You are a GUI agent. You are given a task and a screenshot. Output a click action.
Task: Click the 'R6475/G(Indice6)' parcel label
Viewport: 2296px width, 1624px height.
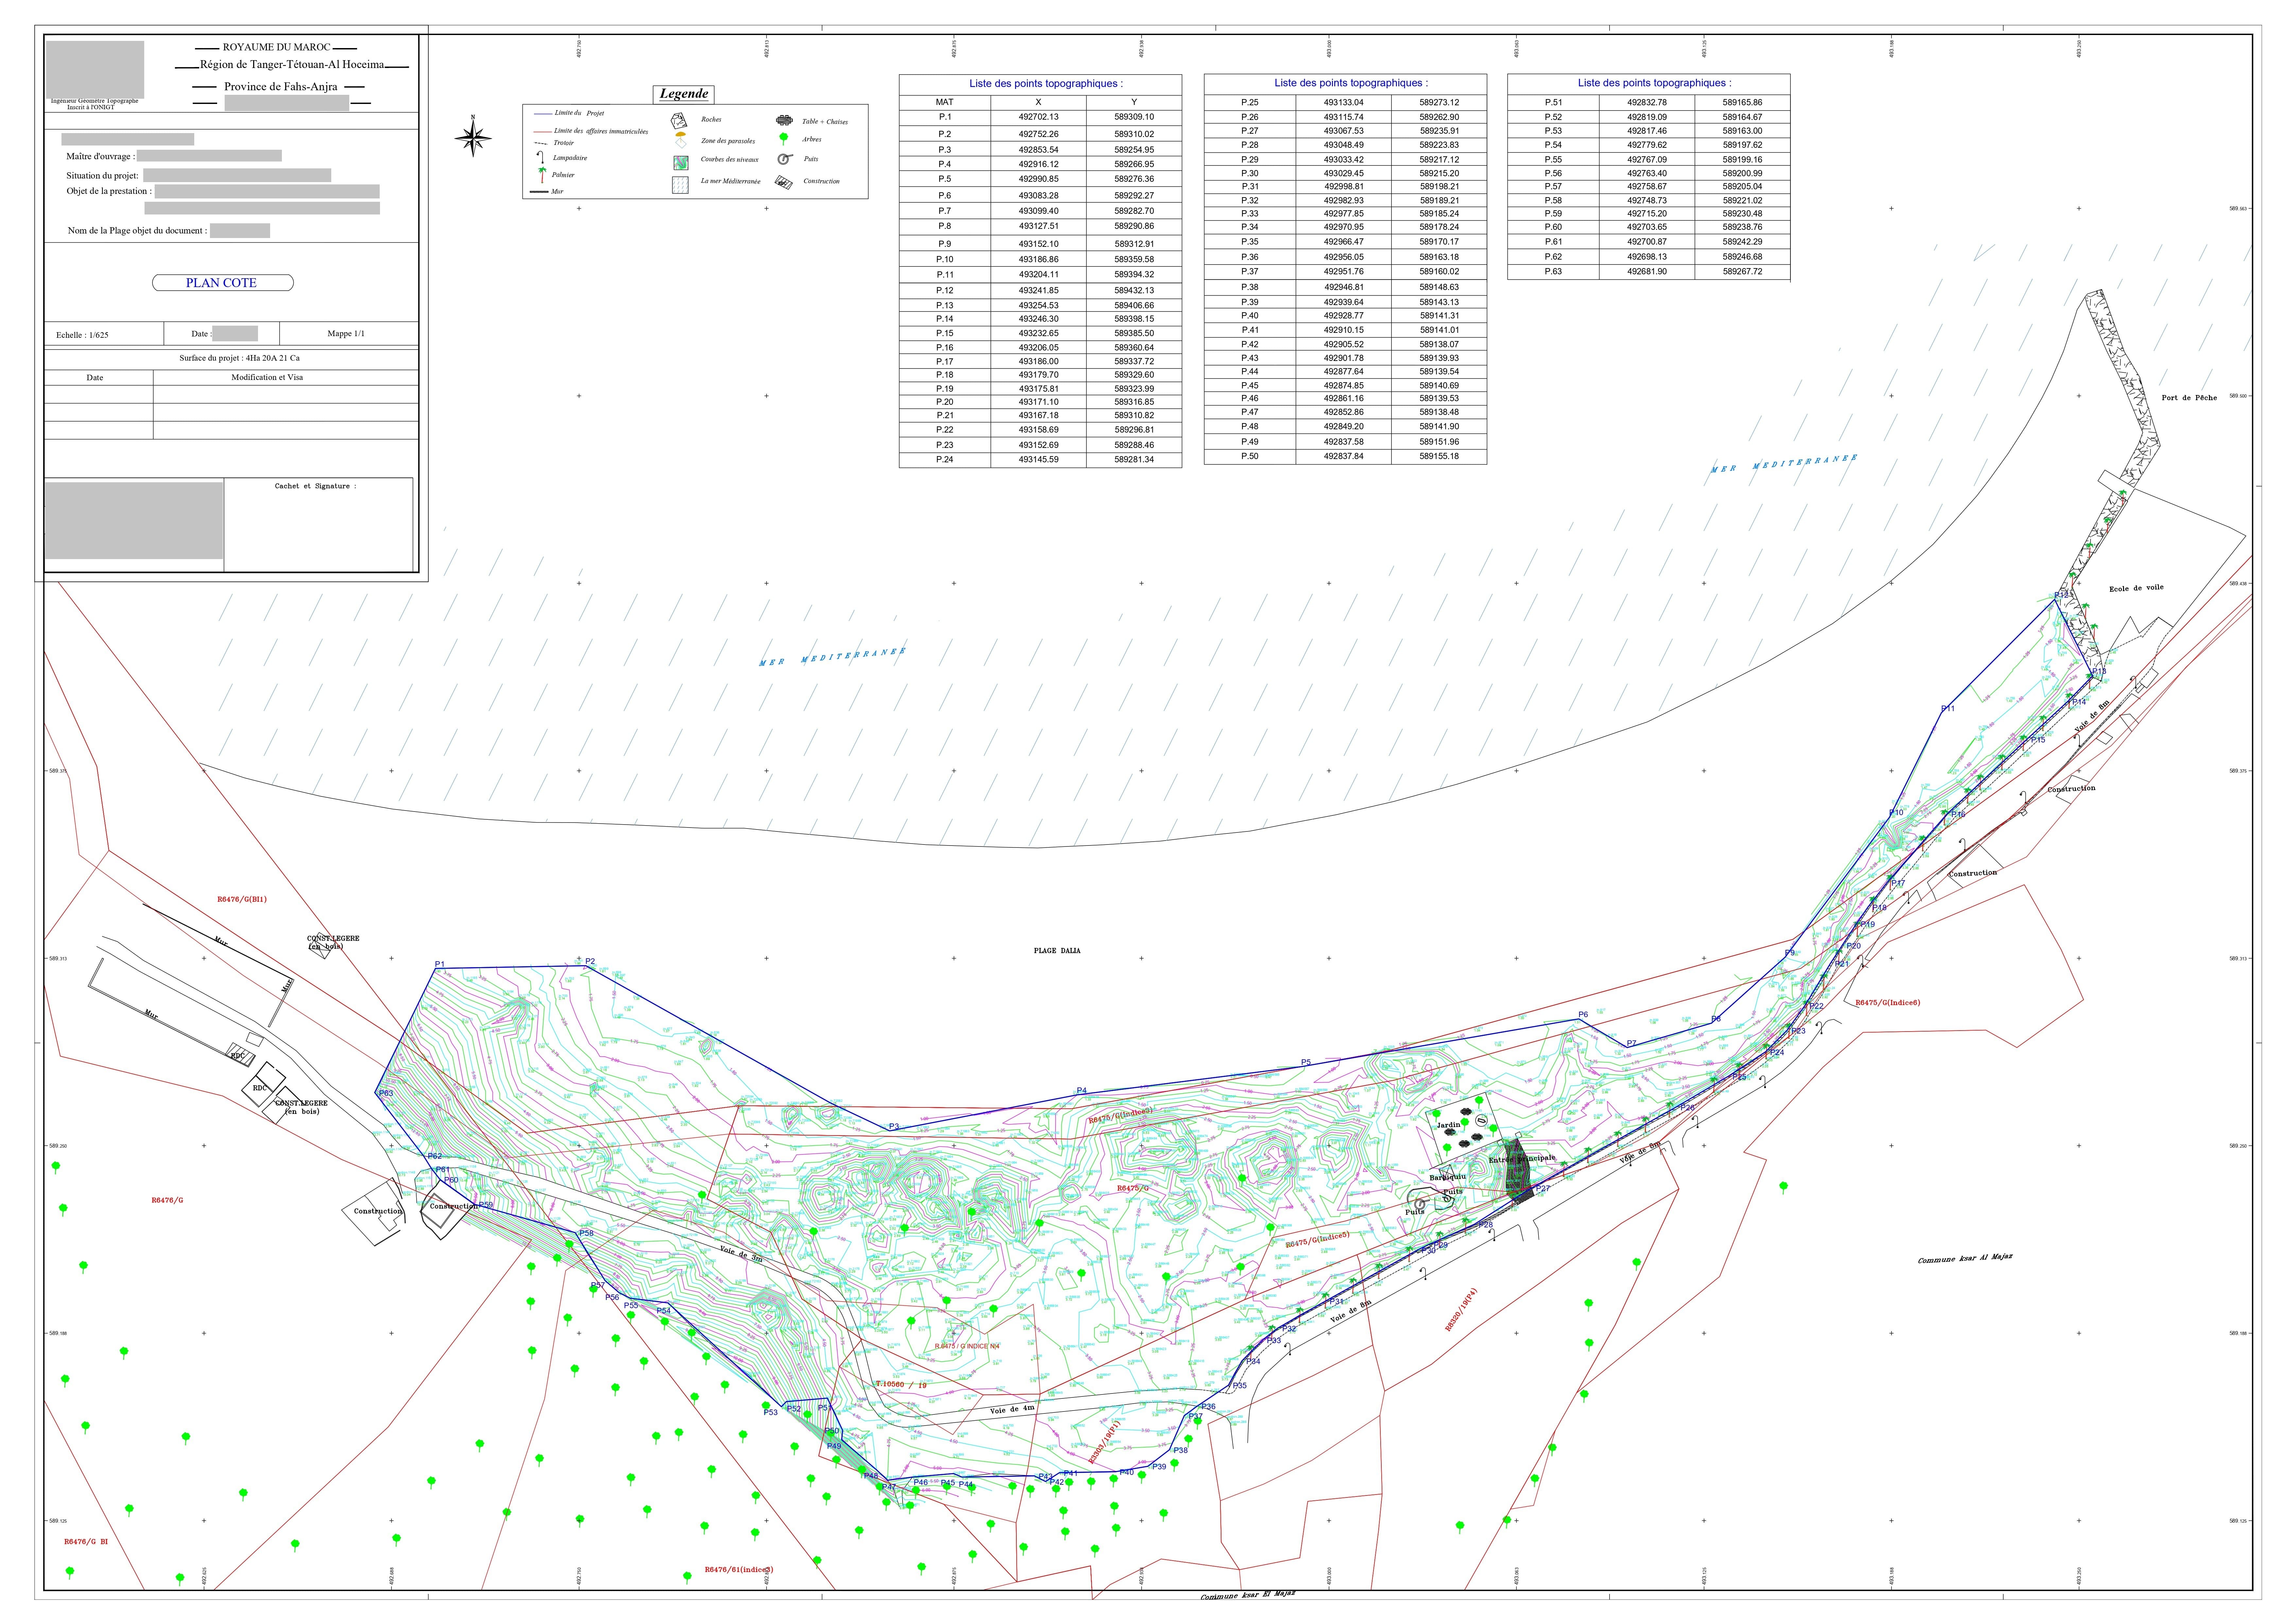[x=1888, y=1003]
